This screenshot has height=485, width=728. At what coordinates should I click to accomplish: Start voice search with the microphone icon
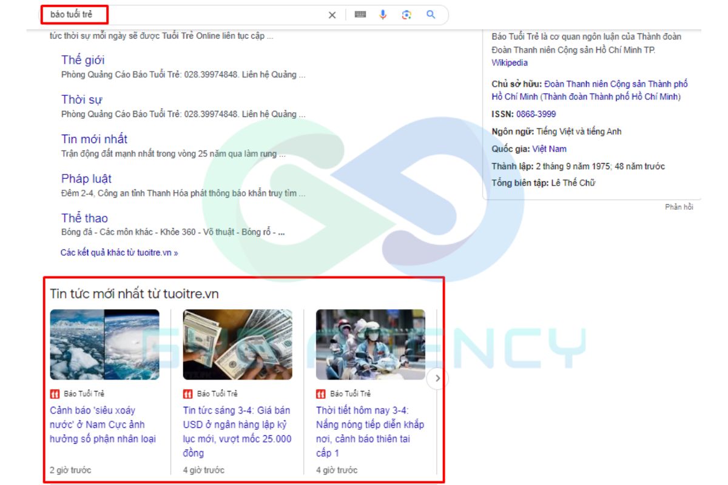click(x=383, y=15)
